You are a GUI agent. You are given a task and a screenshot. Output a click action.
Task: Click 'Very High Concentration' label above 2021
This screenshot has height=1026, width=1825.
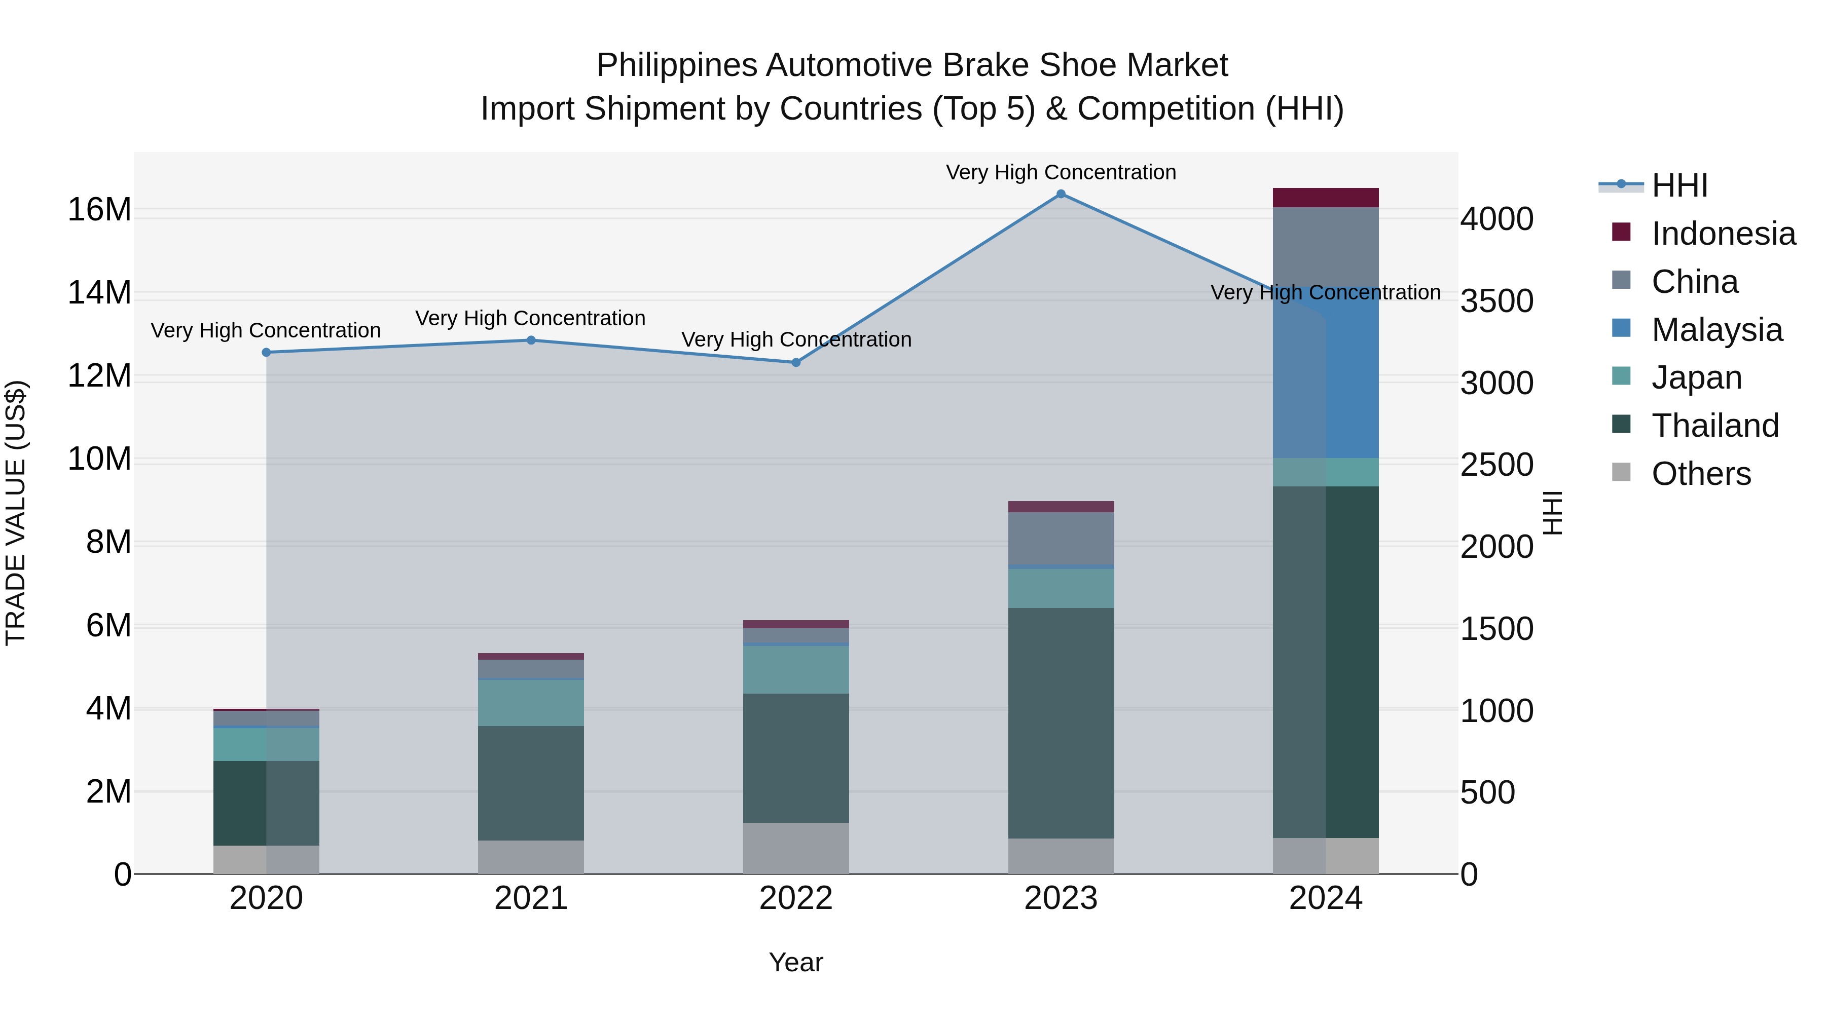click(531, 319)
